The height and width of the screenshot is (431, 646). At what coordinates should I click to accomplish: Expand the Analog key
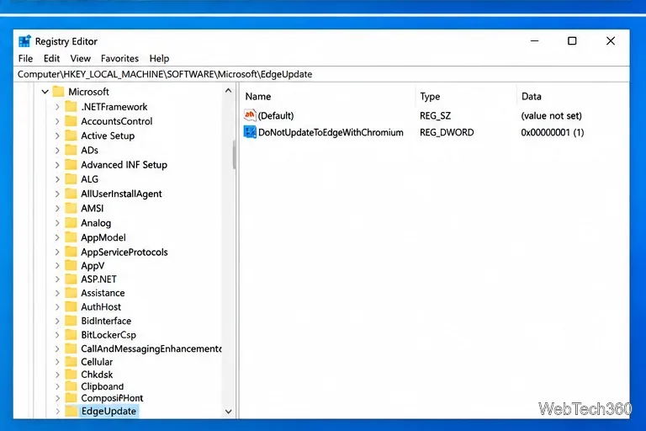[x=57, y=223]
